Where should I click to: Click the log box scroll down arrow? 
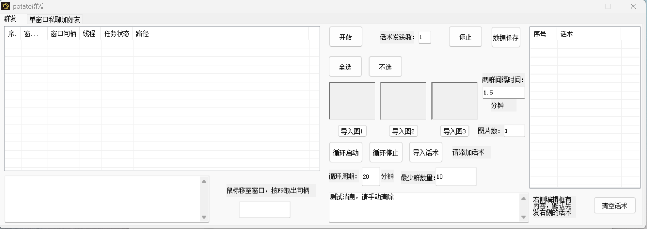pyautogui.click(x=204, y=217)
